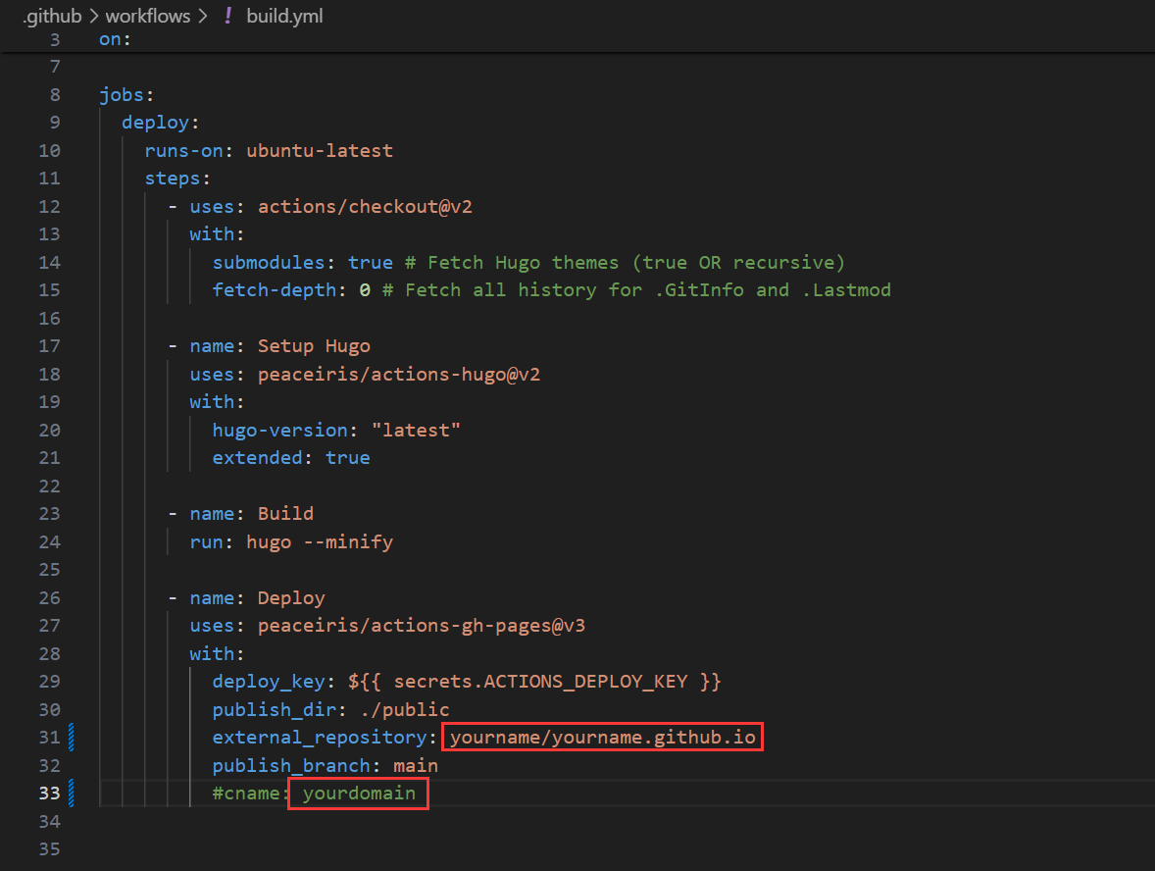Select the build.yml breadcrumb item

coord(284,16)
